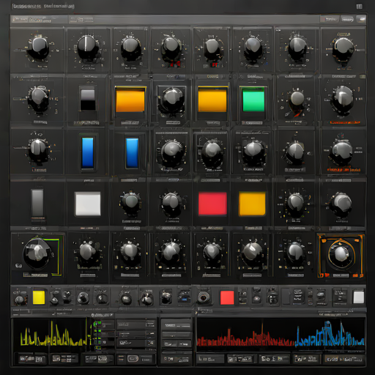
Task: Click the small yellow square in the bottom strip
Action: [39, 297]
